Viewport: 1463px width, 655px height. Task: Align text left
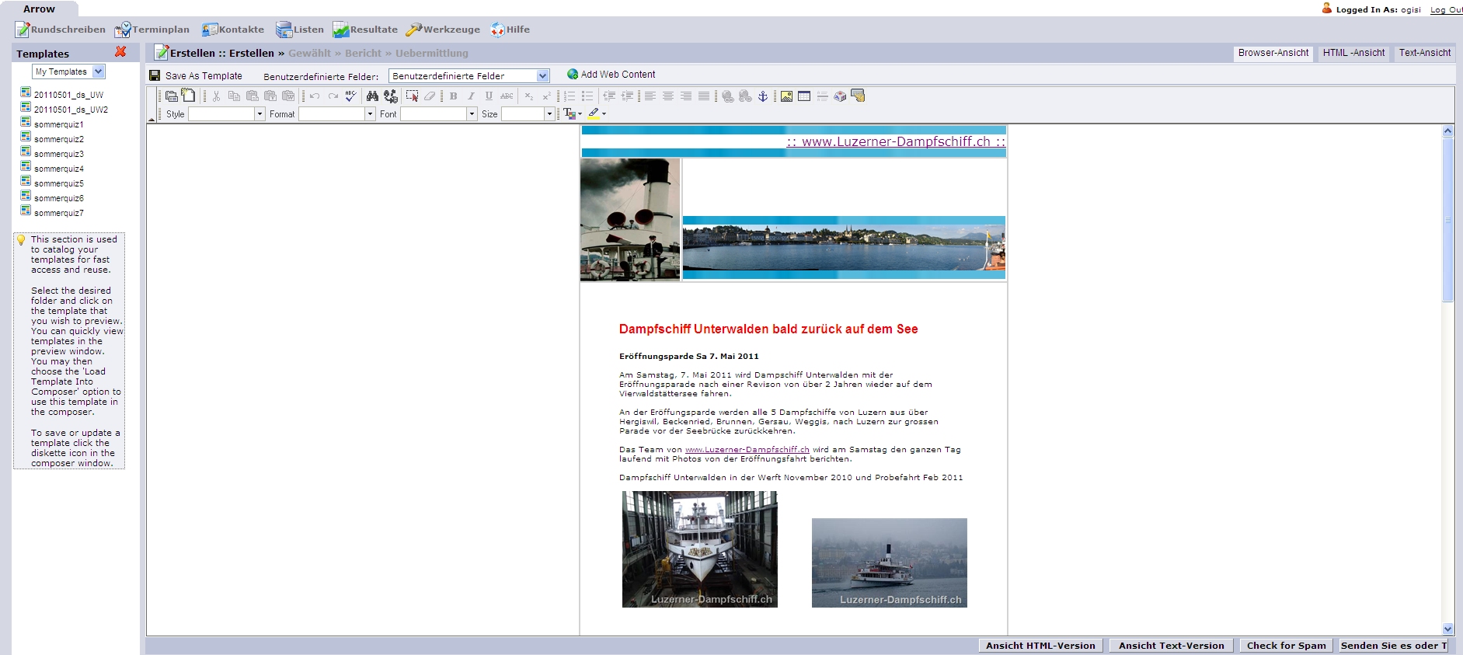point(650,96)
